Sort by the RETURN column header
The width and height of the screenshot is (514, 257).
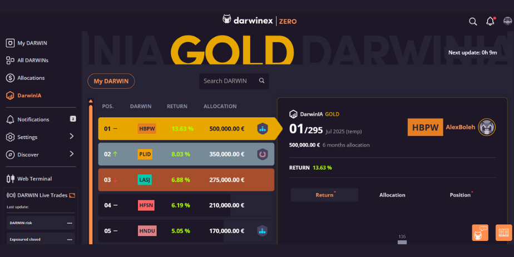point(177,106)
